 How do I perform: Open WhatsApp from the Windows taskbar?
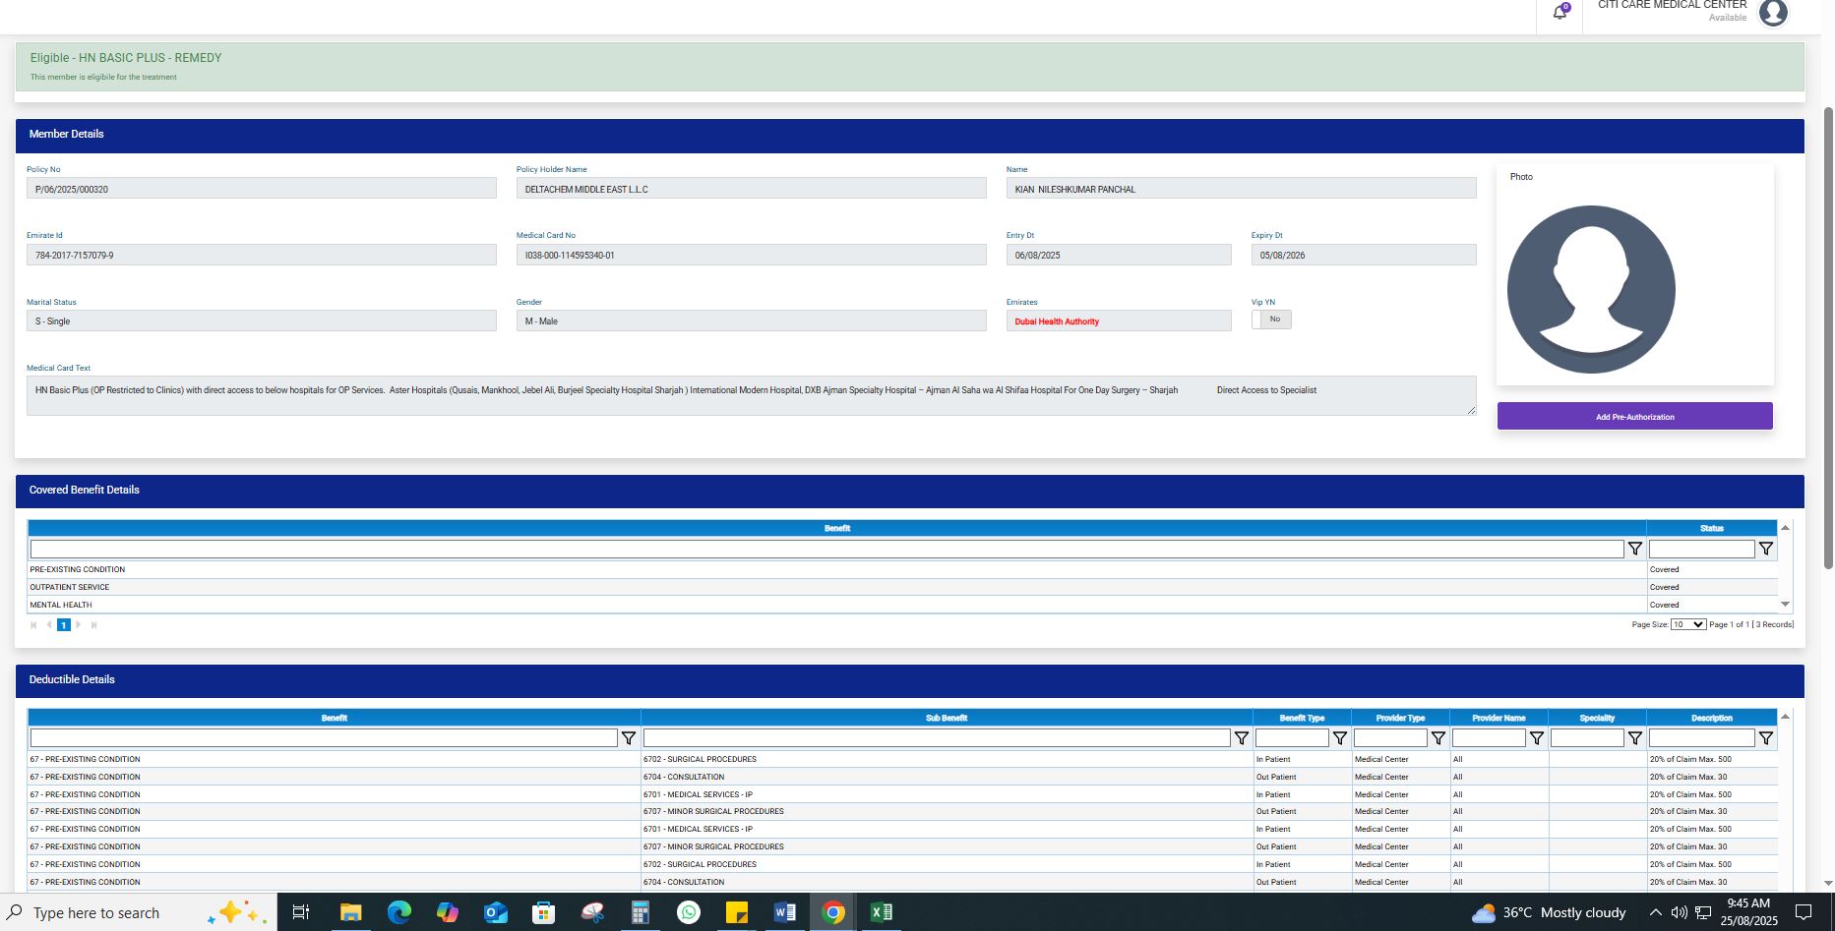point(689,912)
